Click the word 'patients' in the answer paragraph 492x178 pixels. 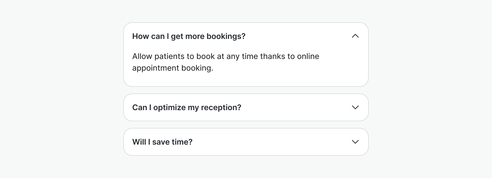(x=169, y=56)
